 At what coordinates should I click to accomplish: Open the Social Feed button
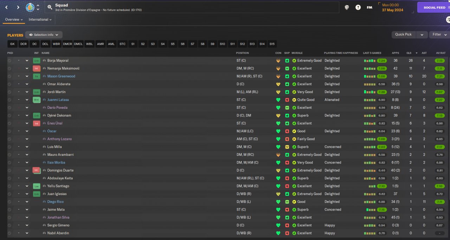point(433,7)
